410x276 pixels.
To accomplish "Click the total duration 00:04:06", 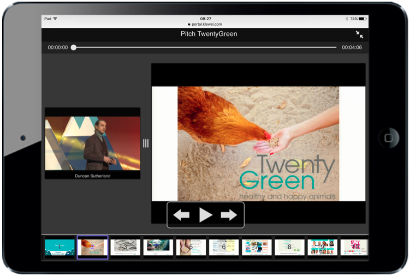I will point(352,47).
